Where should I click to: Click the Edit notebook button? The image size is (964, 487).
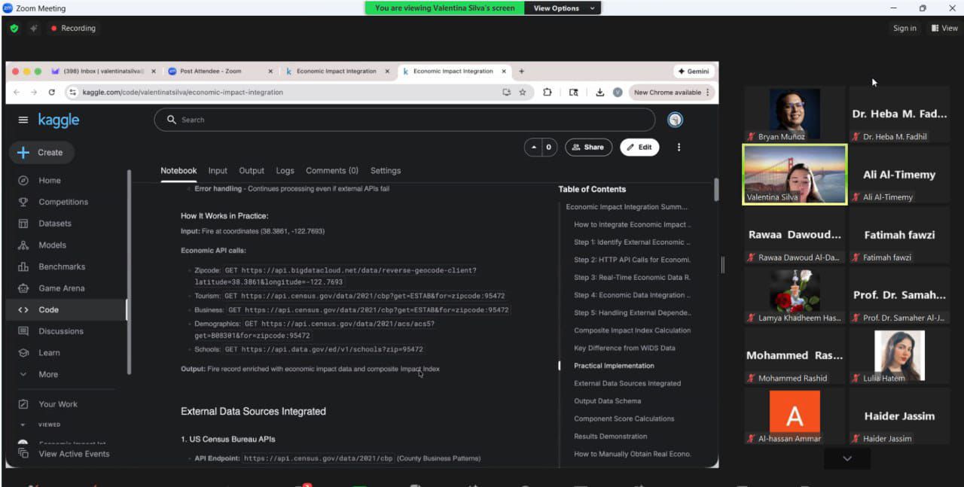pyautogui.click(x=639, y=148)
